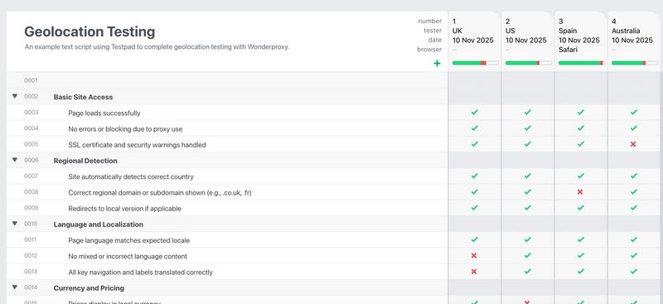Add a new test run column with the green plus
Image resolution: width=663 pixels, height=304 pixels.
[x=437, y=64]
